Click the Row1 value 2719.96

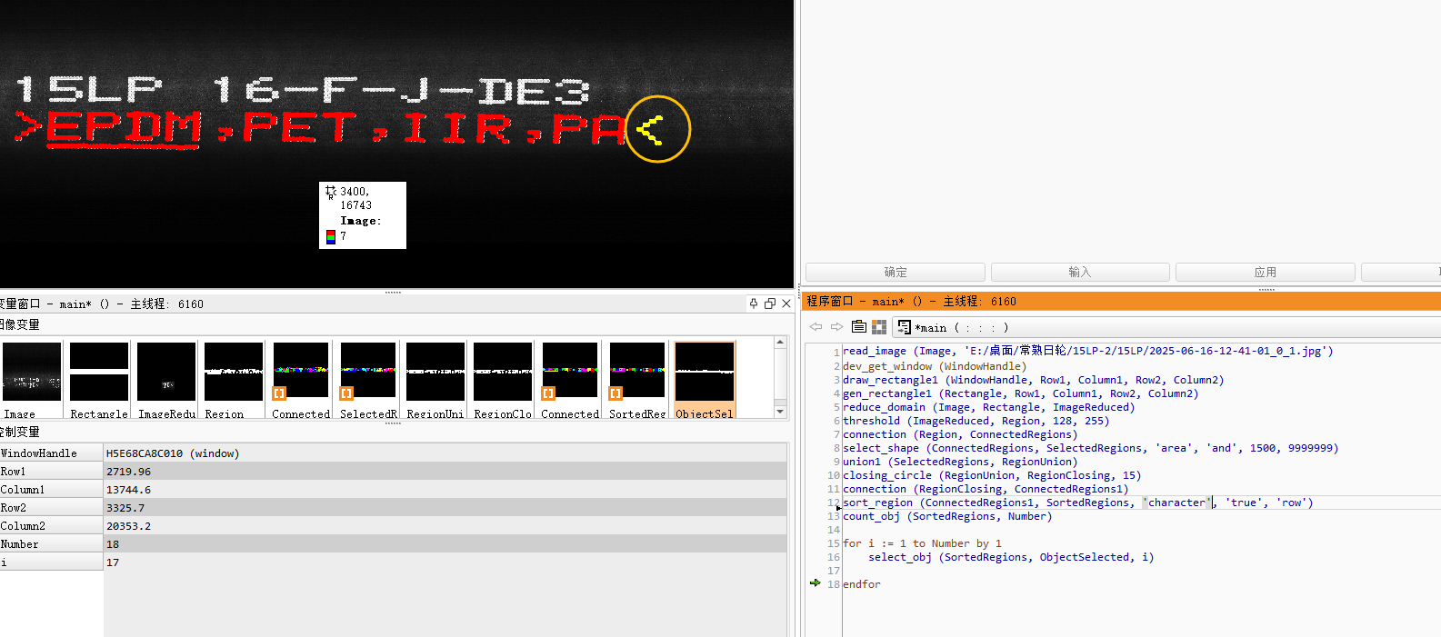[128, 472]
